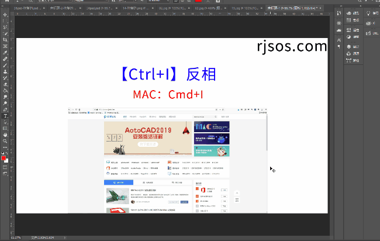Select the History Brush tool
This screenshot has height=241, width=380.
[5, 78]
